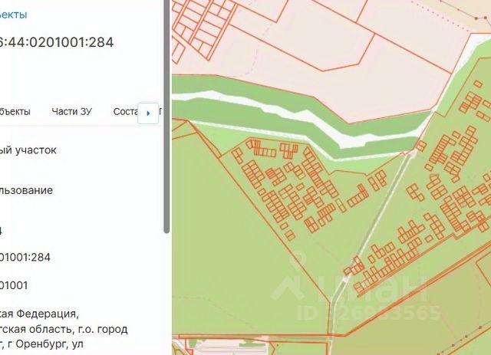Select the 'кая Федерация,' address line
The width and height of the screenshot is (491, 355).
(39, 314)
